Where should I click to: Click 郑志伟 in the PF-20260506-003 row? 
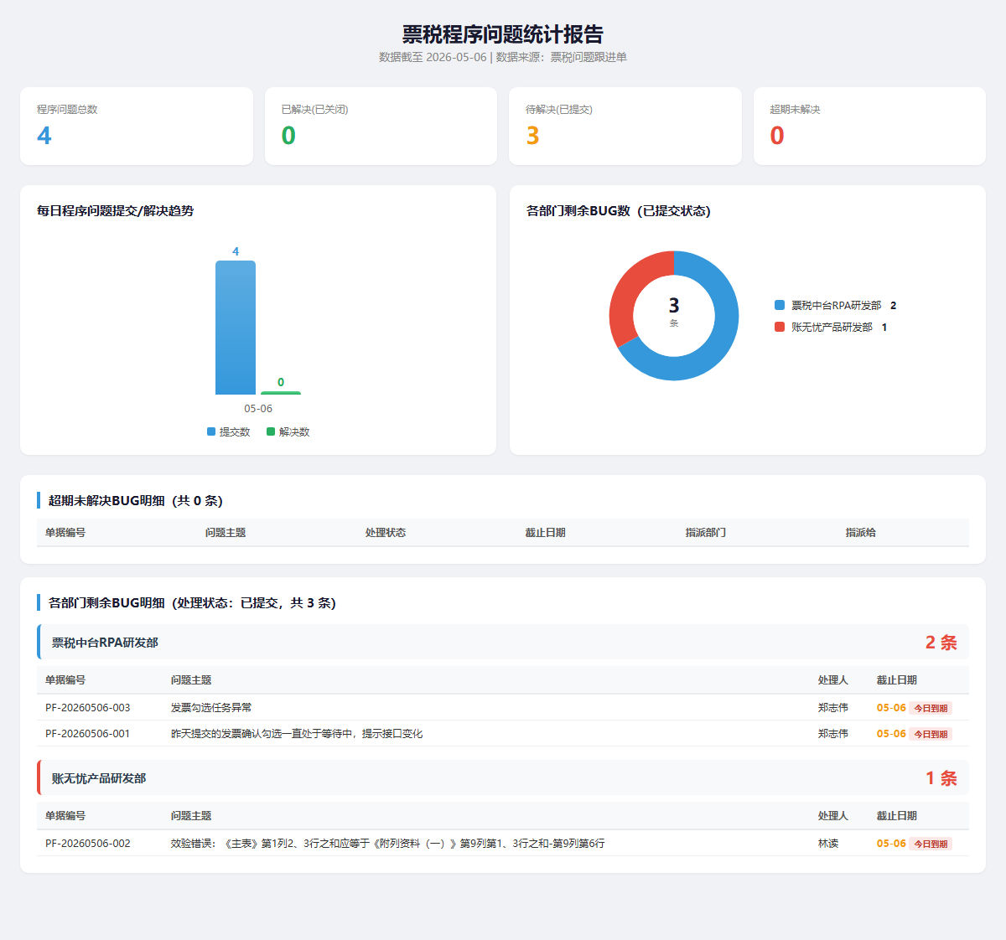point(833,708)
